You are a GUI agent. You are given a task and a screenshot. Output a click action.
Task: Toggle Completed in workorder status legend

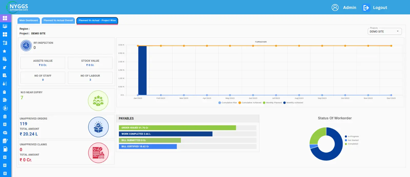[x=353, y=144]
